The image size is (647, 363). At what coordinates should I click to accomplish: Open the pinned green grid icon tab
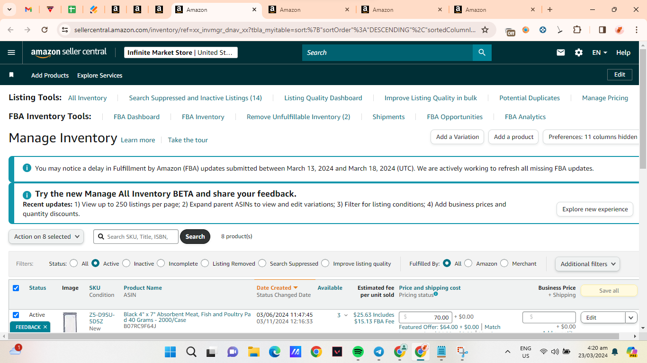(72, 9)
